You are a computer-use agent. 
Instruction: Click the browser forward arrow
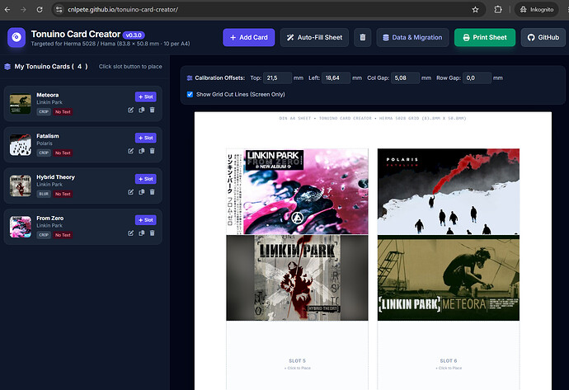click(x=23, y=10)
